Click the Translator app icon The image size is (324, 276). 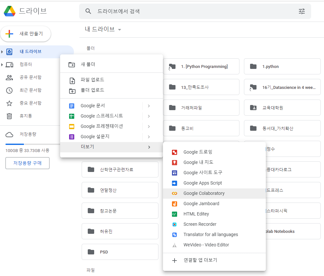point(175,234)
